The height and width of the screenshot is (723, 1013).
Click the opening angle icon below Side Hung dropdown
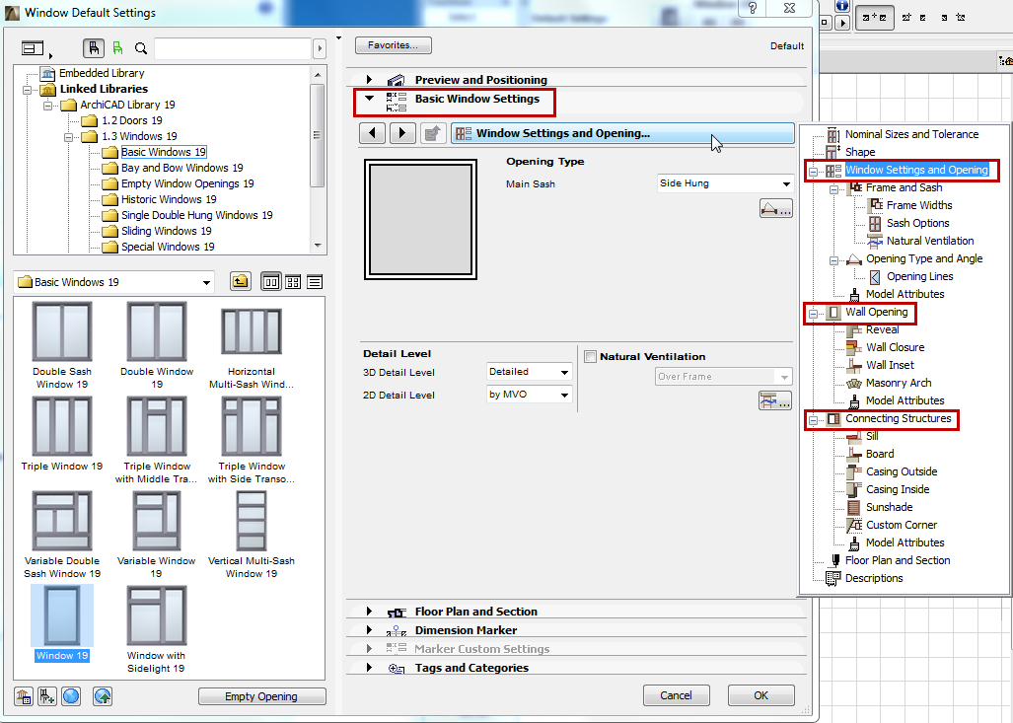click(x=776, y=207)
